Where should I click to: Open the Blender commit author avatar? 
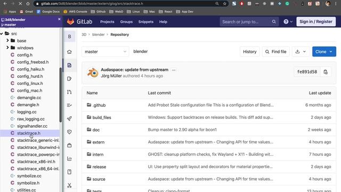[x=93, y=73]
